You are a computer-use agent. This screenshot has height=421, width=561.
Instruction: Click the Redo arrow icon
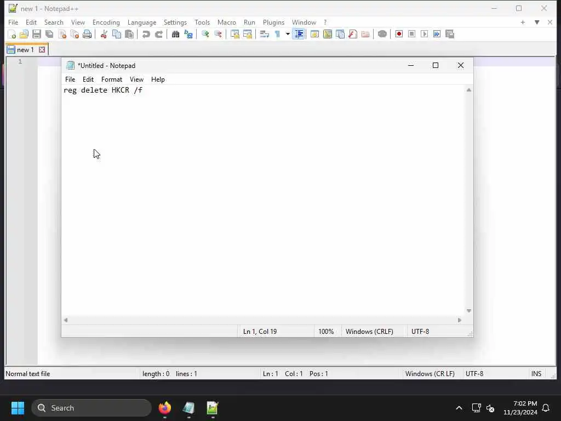(x=159, y=35)
